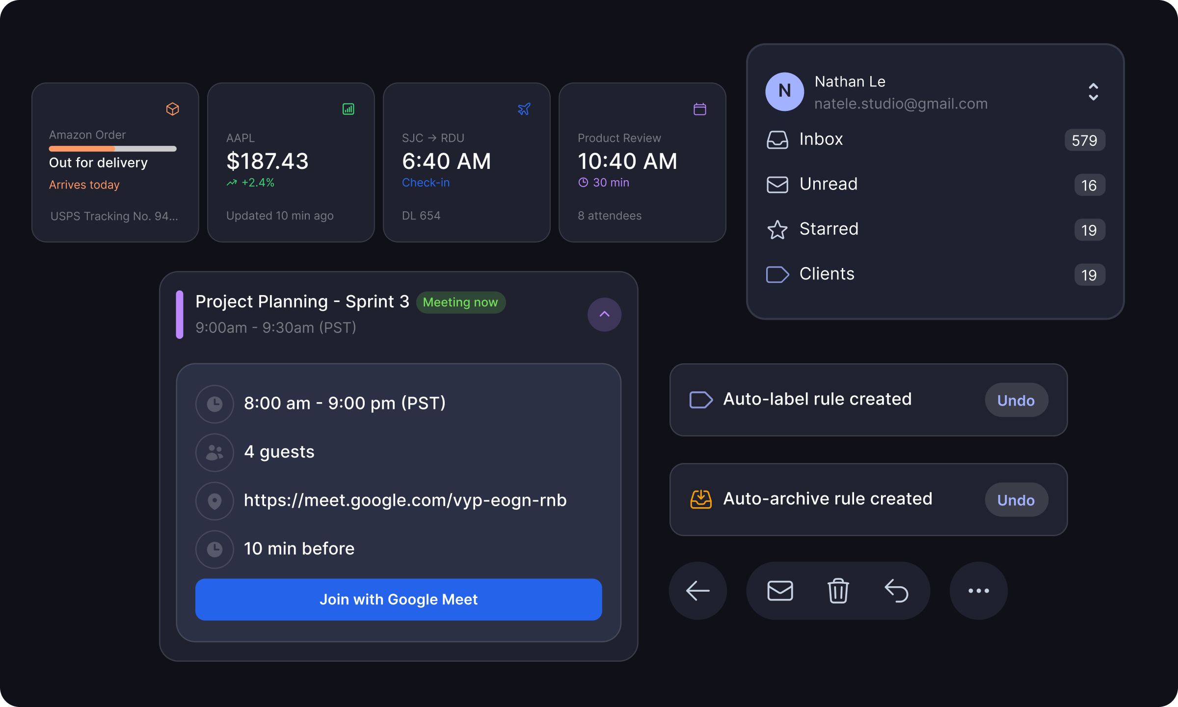Click the blue airplane flight icon
This screenshot has height=707, width=1178.
[x=524, y=109]
